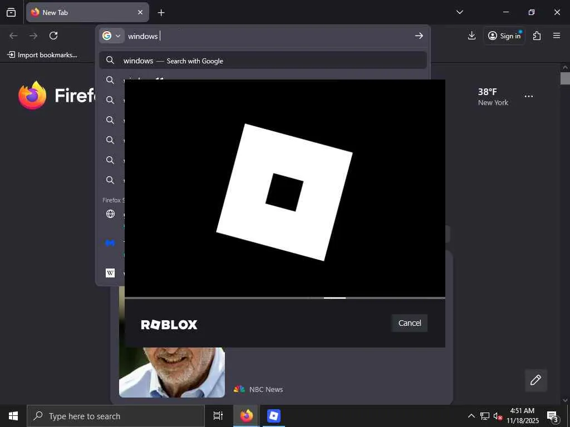Click the blue Meta-like icon suggestion

(110, 243)
